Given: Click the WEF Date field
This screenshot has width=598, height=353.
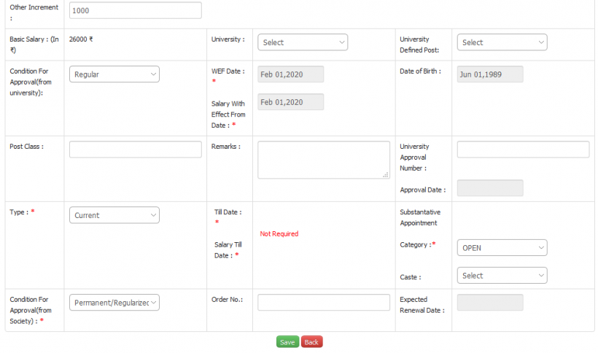Looking at the screenshot, I should (290, 74).
